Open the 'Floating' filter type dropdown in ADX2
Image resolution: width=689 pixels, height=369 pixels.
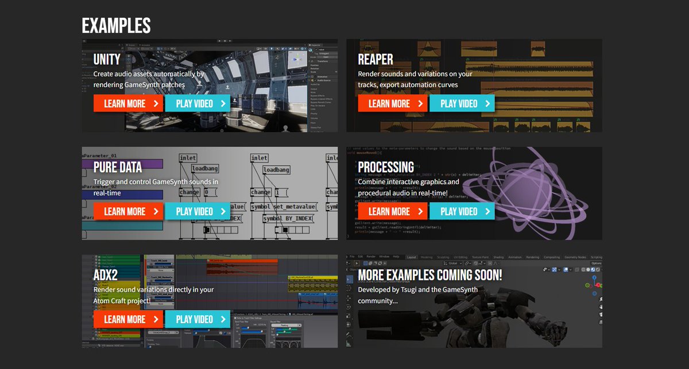coord(287,325)
